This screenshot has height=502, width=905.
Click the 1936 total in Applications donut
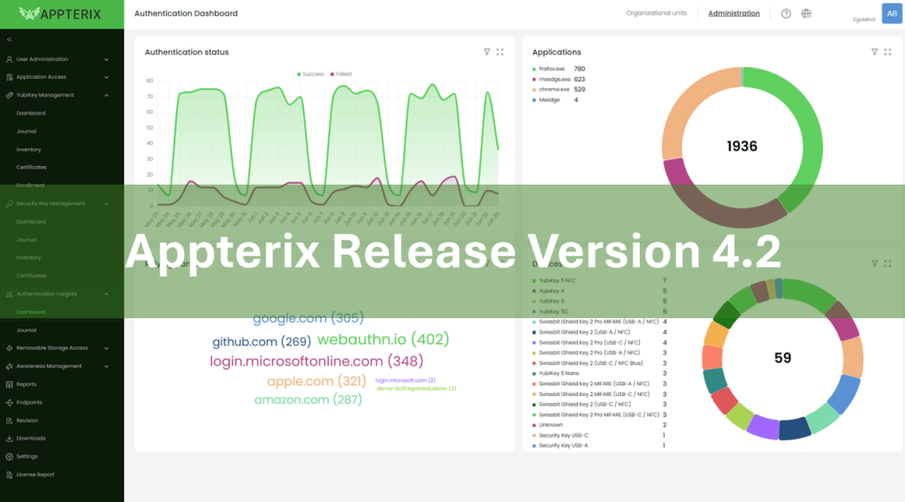coord(741,146)
